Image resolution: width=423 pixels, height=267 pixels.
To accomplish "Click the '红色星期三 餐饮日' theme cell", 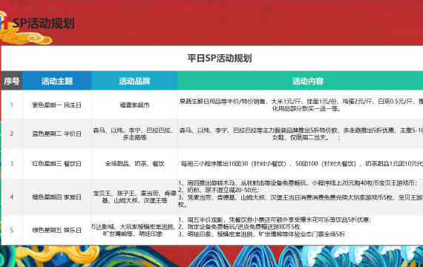I will (x=57, y=164).
